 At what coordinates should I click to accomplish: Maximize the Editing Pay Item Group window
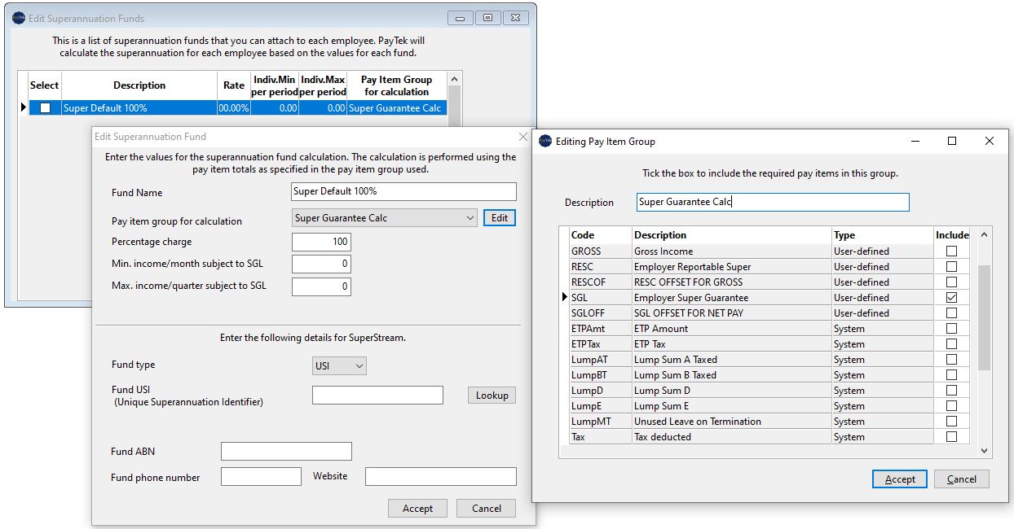pyautogui.click(x=951, y=141)
